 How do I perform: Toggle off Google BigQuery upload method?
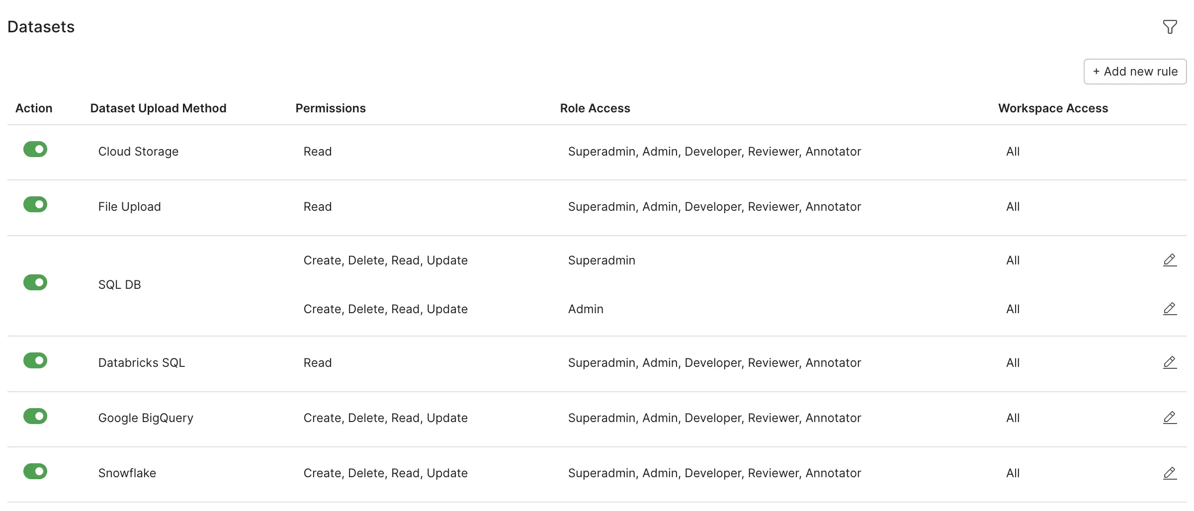(35, 416)
